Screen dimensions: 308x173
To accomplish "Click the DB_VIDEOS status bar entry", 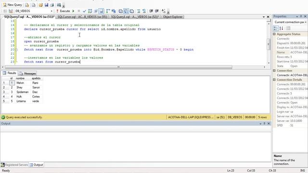I will click(x=235, y=117).
